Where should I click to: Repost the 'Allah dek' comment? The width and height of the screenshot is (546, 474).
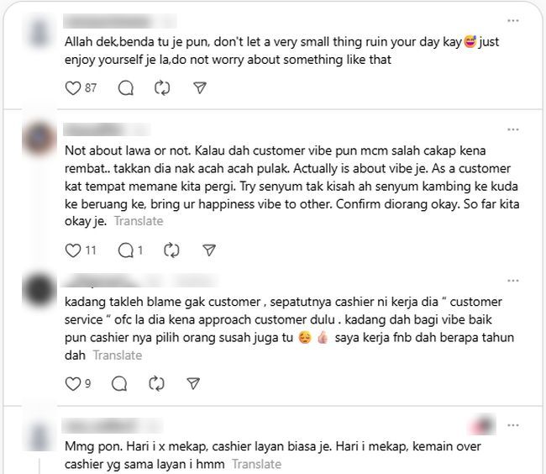point(162,87)
